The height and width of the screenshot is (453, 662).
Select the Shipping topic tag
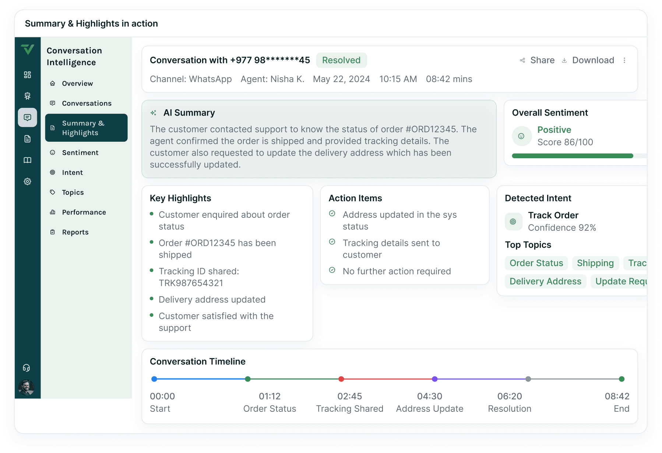(x=595, y=263)
